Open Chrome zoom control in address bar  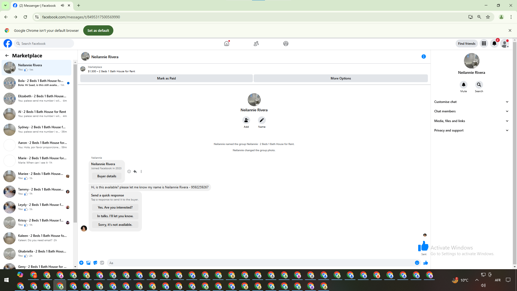coord(479,17)
